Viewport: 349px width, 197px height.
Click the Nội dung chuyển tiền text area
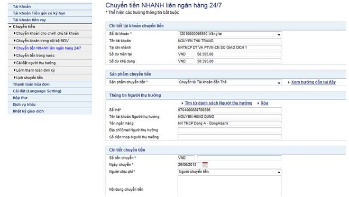coord(229,186)
